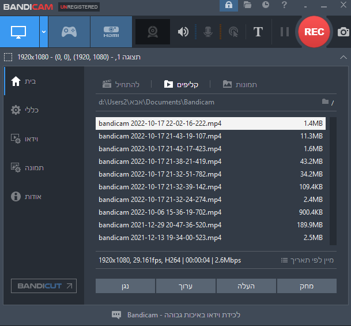Click ערוך edit button

(186, 286)
